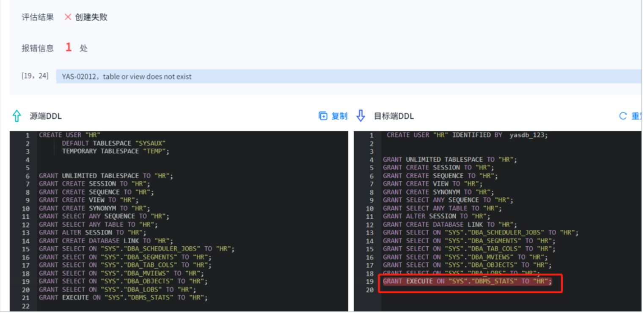Image resolution: width=644 pixels, height=313 pixels.
Task: Click the refresh icon beside 目标端DDL
Action: pos(623,116)
